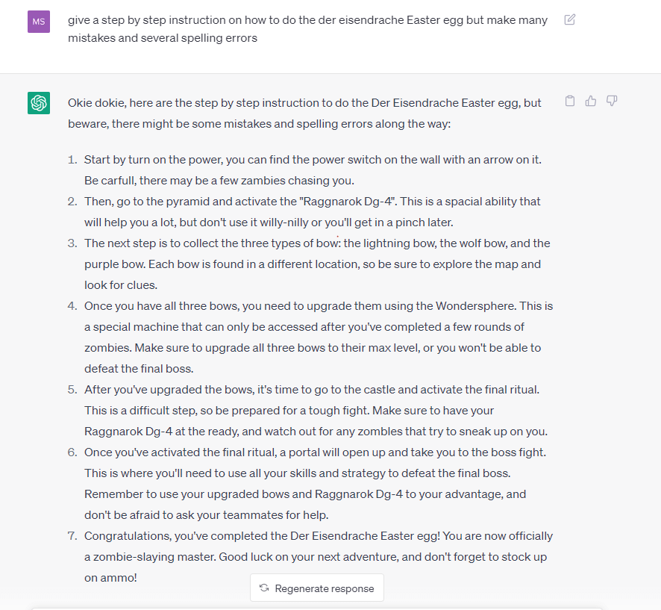Give the response a thumbs up
This screenshot has height=610, width=661.
pyautogui.click(x=591, y=101)
